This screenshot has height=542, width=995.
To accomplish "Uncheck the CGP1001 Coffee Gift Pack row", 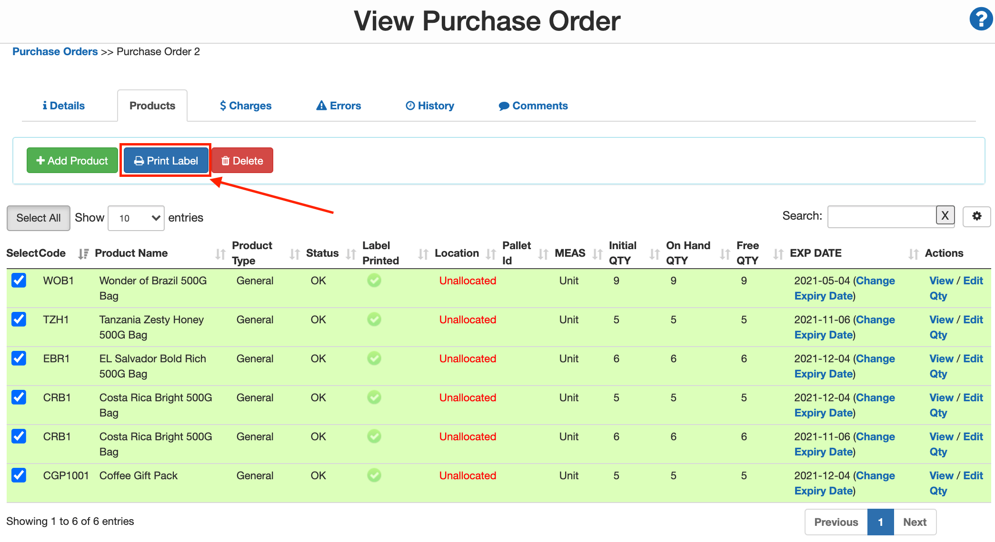I will point(19,475).
